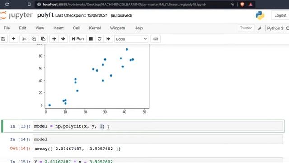Click the In [15] code cell
Viewport: 289px width, 163px height.
(x=158, y=160)
